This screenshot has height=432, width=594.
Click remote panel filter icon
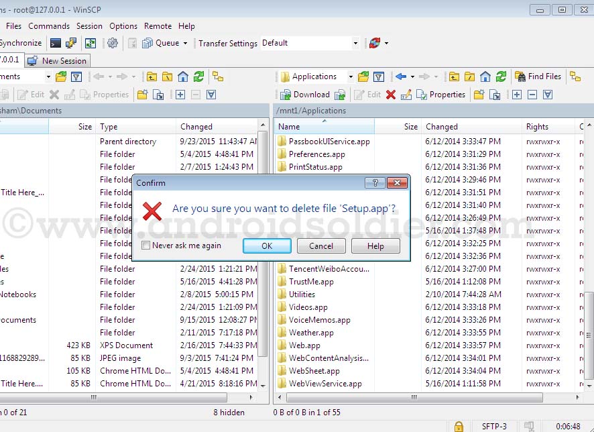[378, 77]
